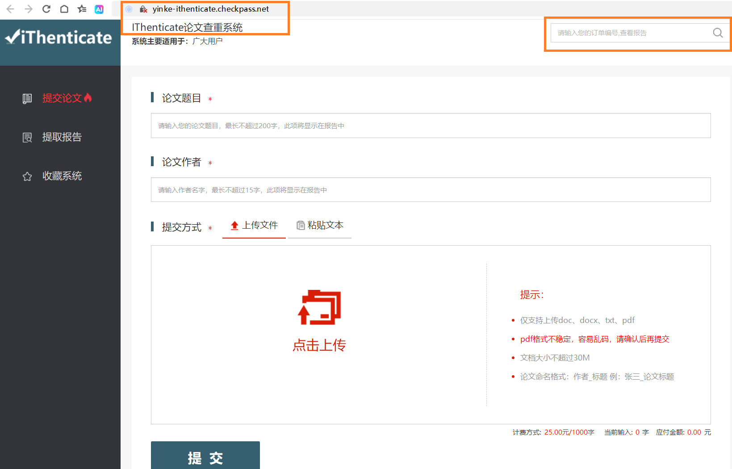Viewport: 732px width, 469px height.
Task: Select 收藏系统 in the sidebar
Action: (x=62, y=176)
